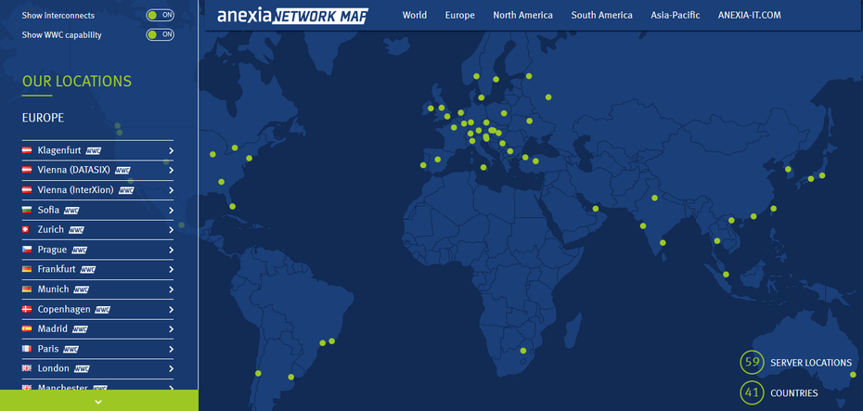863x411 pixels.
Task: Click the Spanish flag beside Madrid
Action: tap(27, 328)
